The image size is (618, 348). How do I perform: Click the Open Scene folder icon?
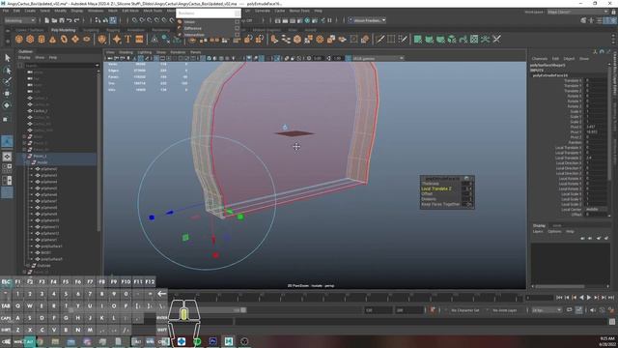(x=54, y=20)
